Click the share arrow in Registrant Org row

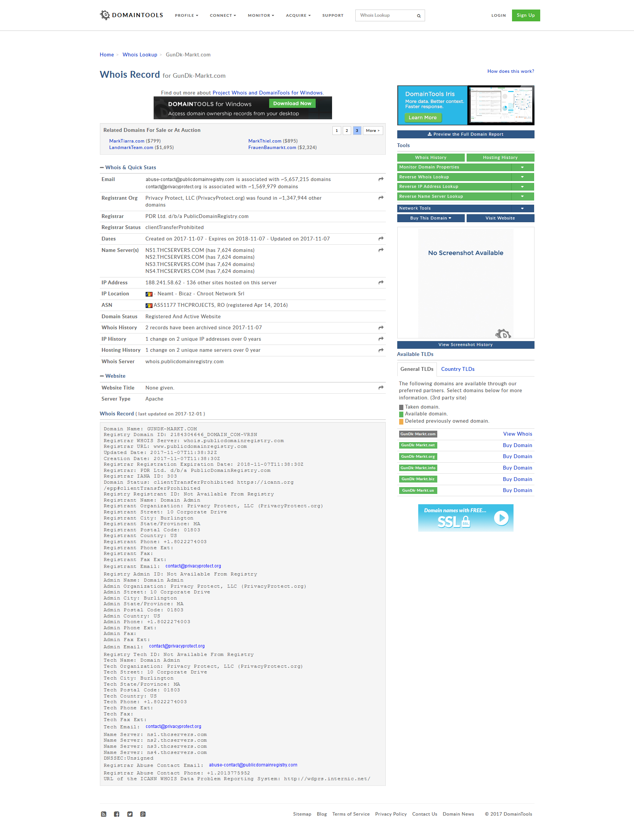tap(380, 198)
